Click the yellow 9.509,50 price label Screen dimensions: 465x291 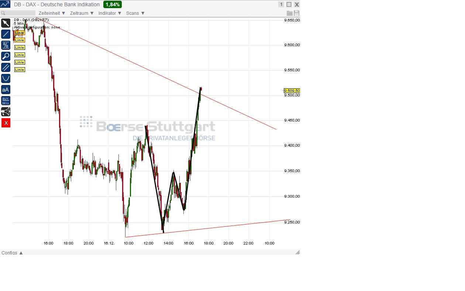pyautogui.click(x=292, y=90)
